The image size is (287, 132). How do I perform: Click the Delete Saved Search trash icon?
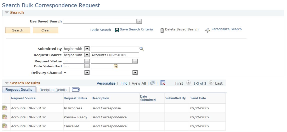[162, 30]
